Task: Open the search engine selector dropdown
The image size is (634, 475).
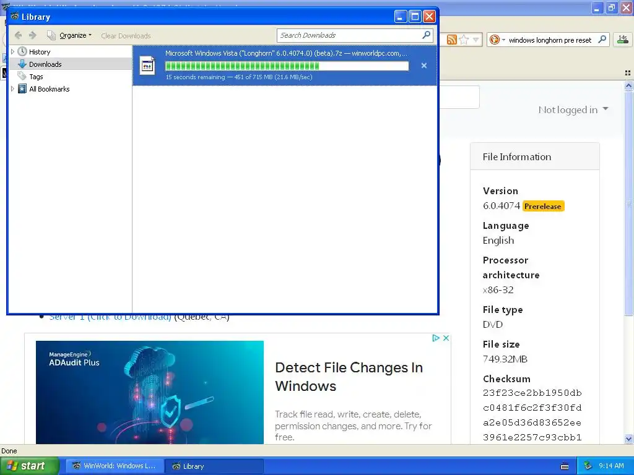Action: (x=497, y=40)
